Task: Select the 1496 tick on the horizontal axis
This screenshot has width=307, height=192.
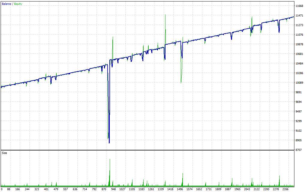Action: (x=180, y=189)
